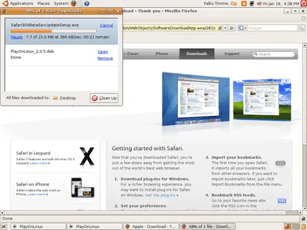Open the System menu
This screenshot has height=230, width=307.
(61, 3)
